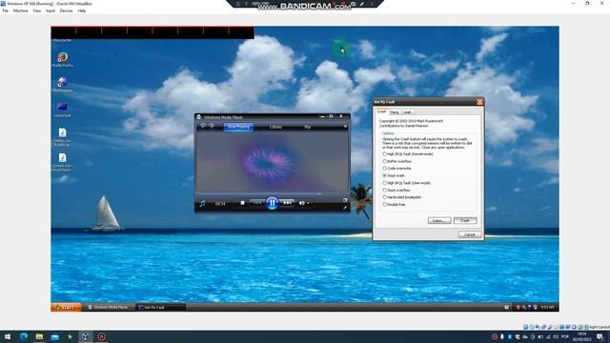Click the host taskbar clock
This screenshot has width=610, height=343.
pos(581,336)
